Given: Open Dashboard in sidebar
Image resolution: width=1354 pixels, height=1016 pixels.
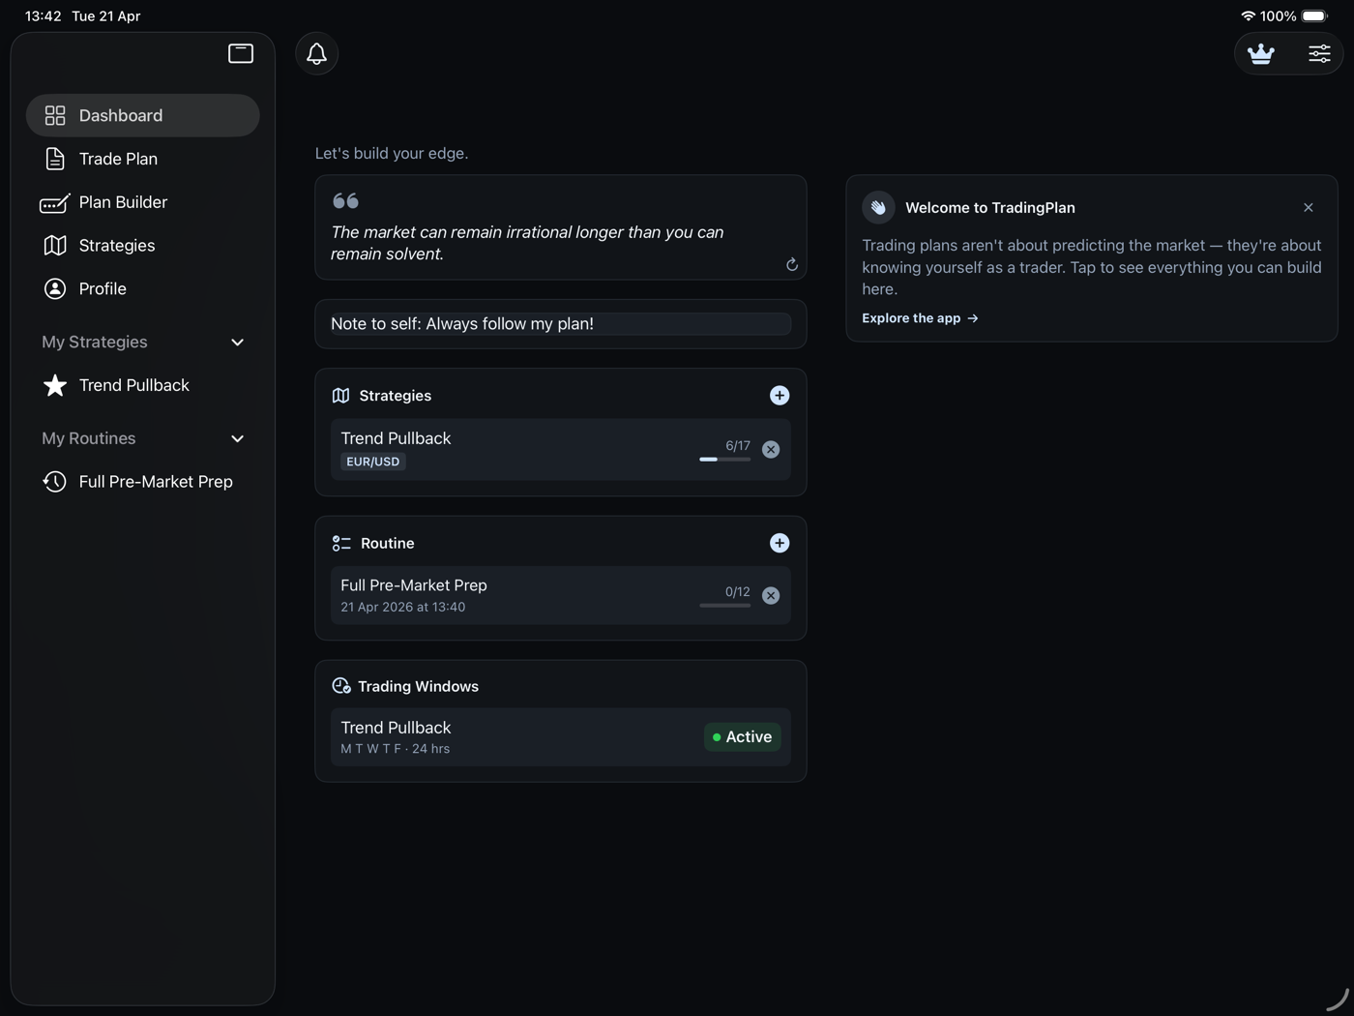Looking at the screenshot, I should point(142,115).
